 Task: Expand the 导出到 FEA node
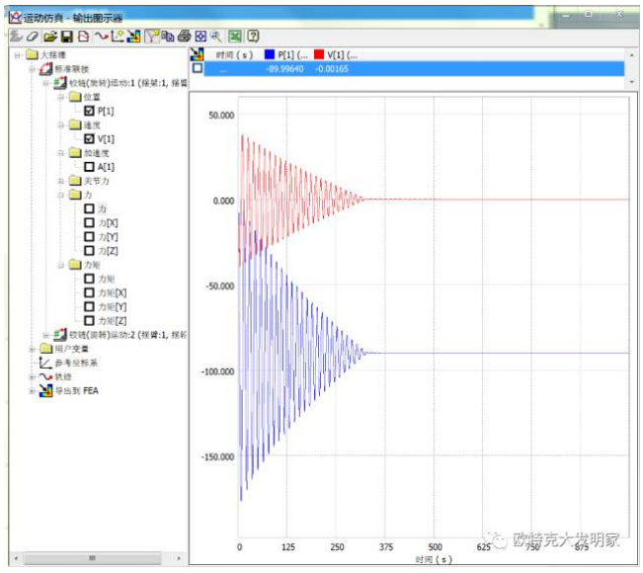[x=32, y=390]
